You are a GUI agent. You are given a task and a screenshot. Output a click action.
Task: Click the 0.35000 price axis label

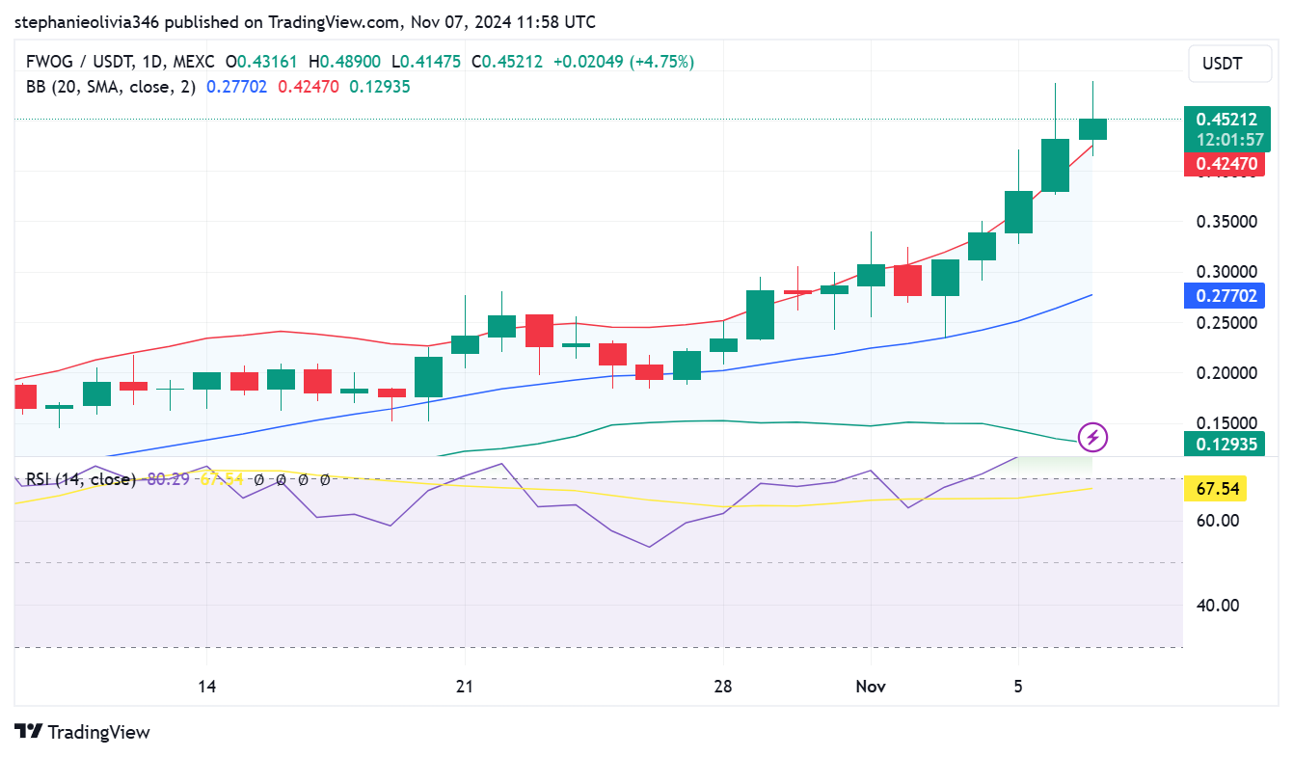1226,222
